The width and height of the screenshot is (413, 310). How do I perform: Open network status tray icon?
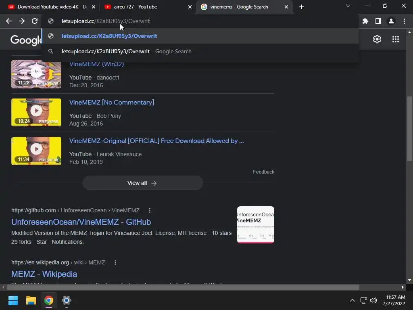[x=364, y=300]
